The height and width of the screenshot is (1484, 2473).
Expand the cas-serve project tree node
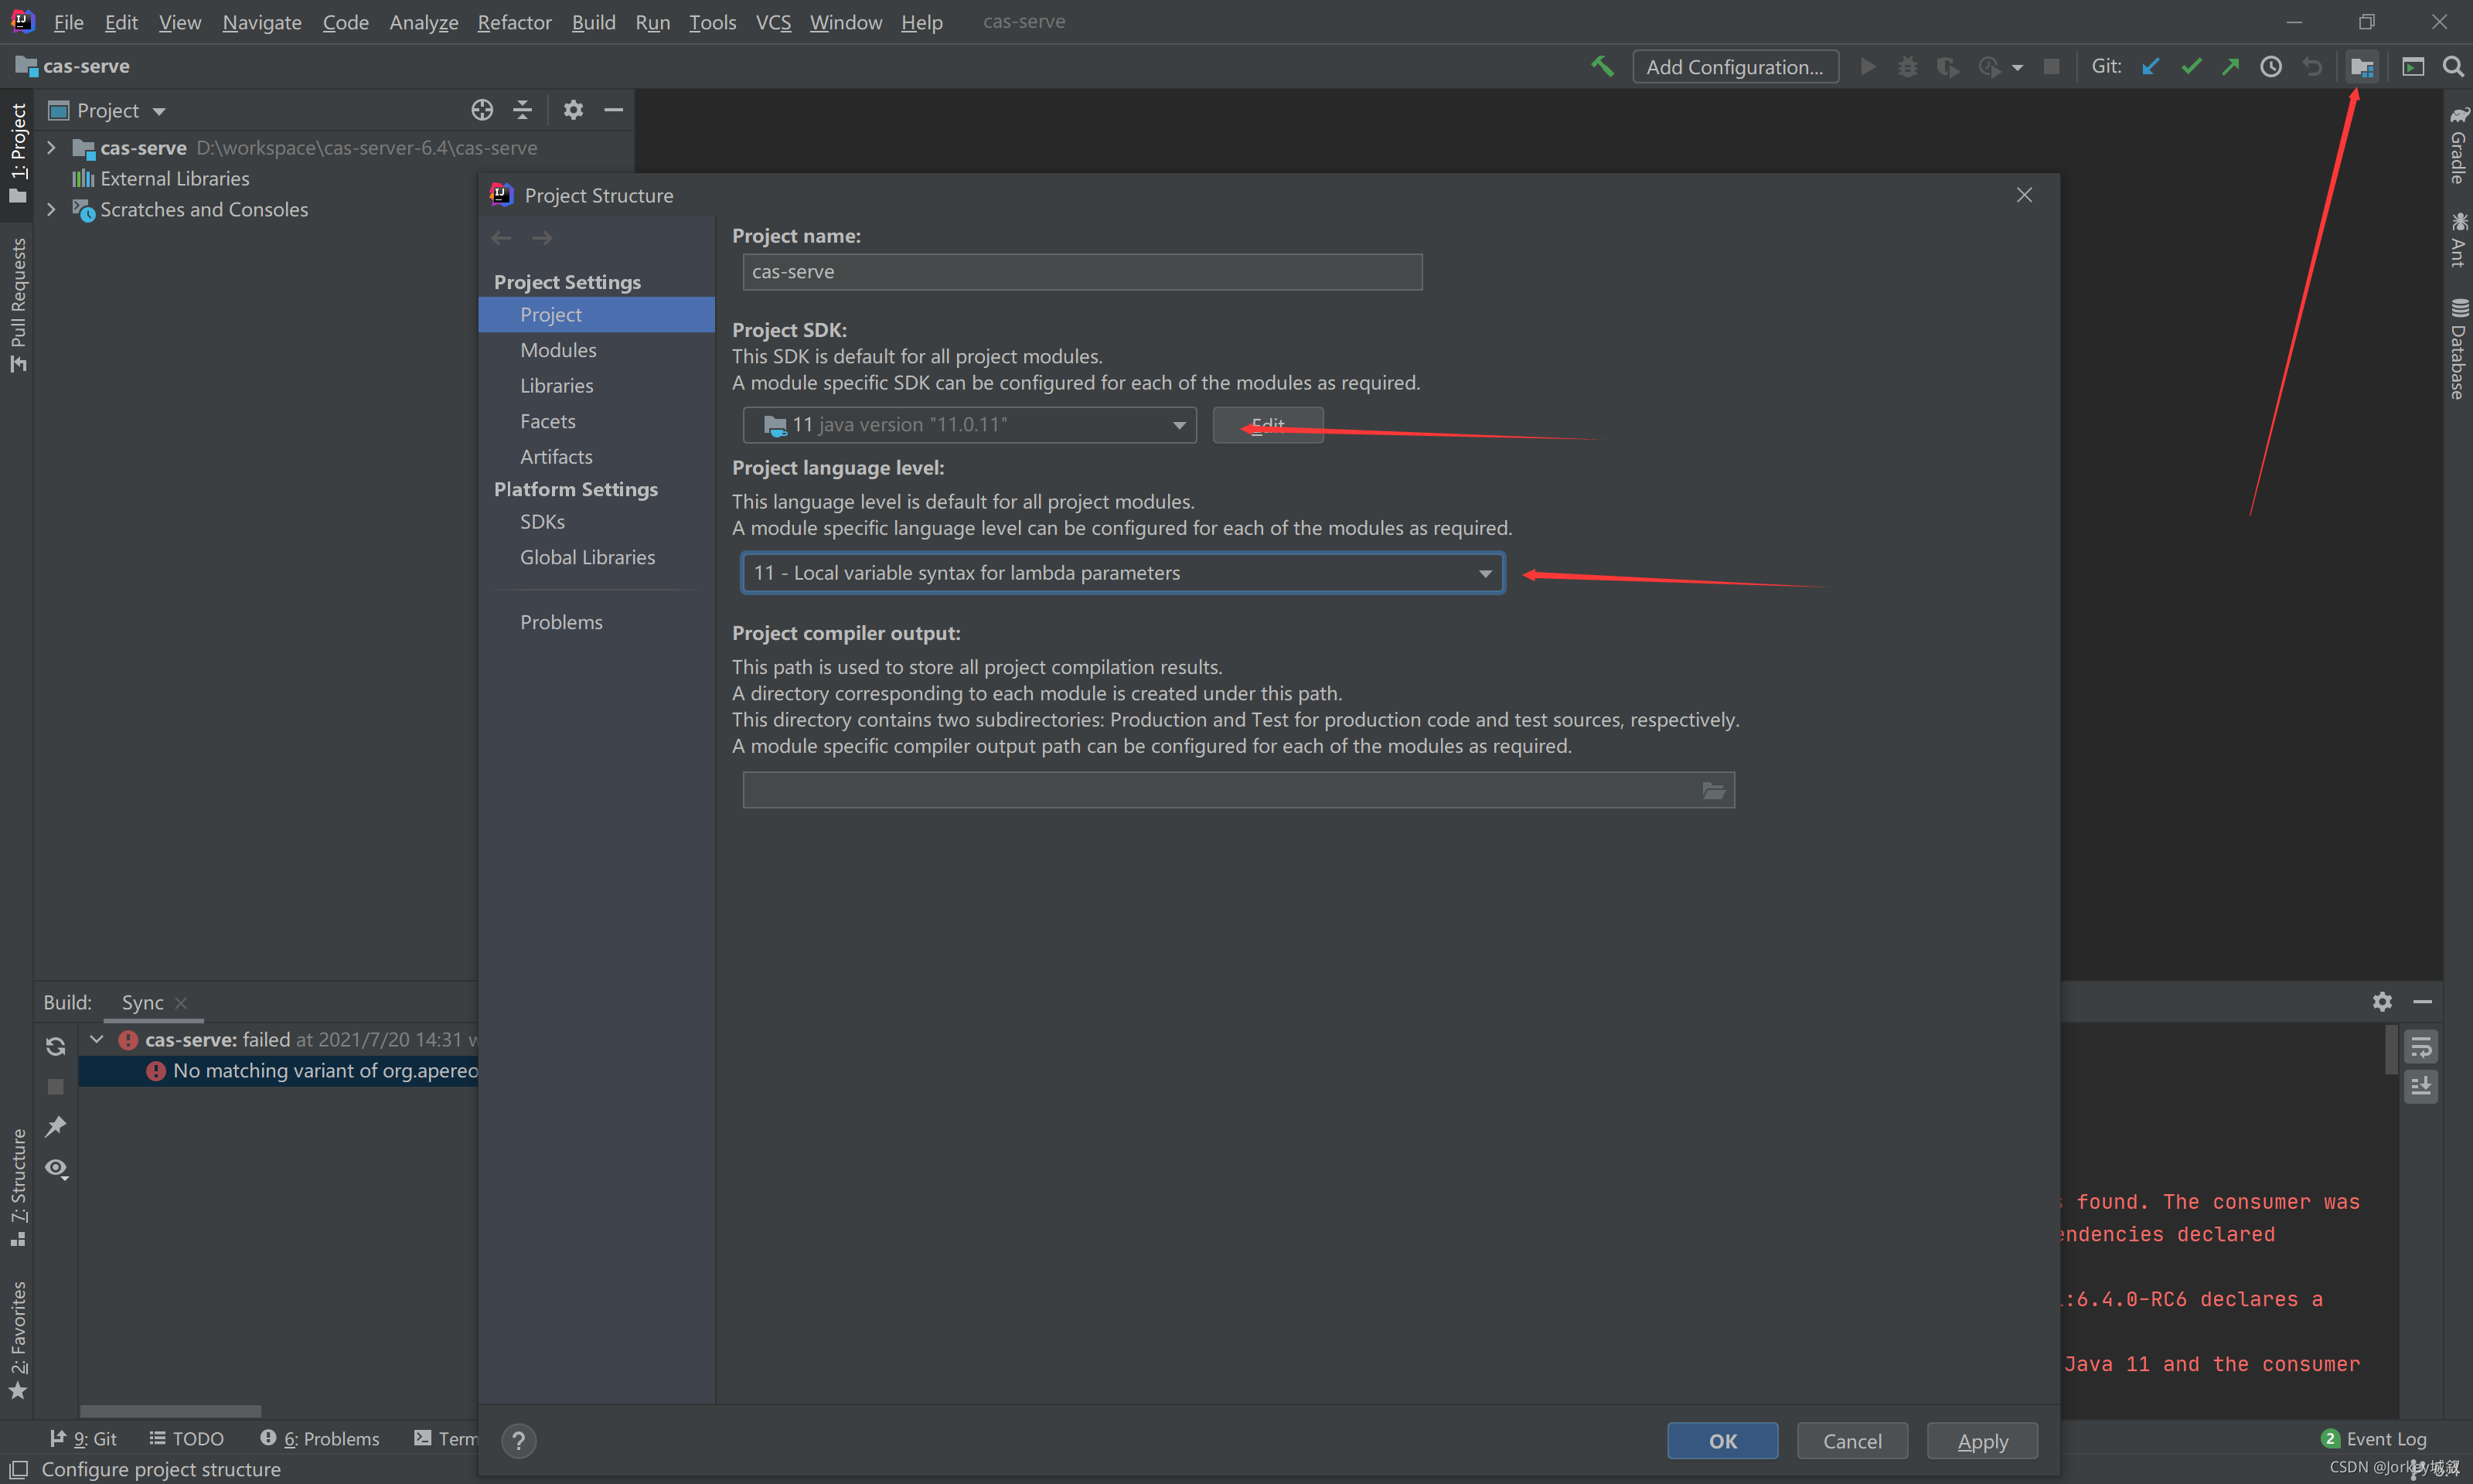coord(52,148)
